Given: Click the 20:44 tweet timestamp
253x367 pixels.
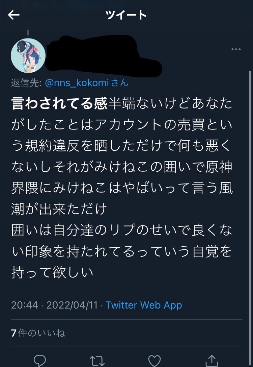Looking at the screenshot, I should click(x=25, y=305).
